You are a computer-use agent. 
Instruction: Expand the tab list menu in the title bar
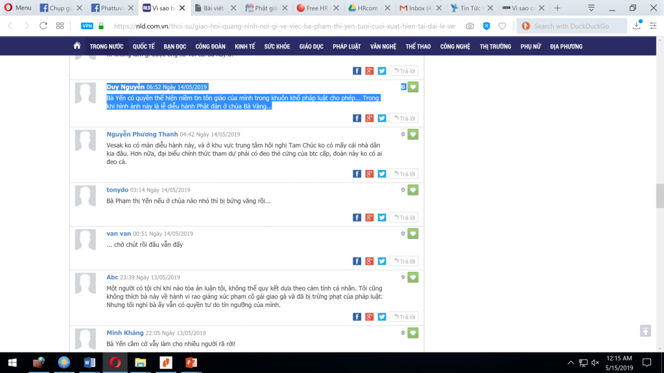point(591,8)
